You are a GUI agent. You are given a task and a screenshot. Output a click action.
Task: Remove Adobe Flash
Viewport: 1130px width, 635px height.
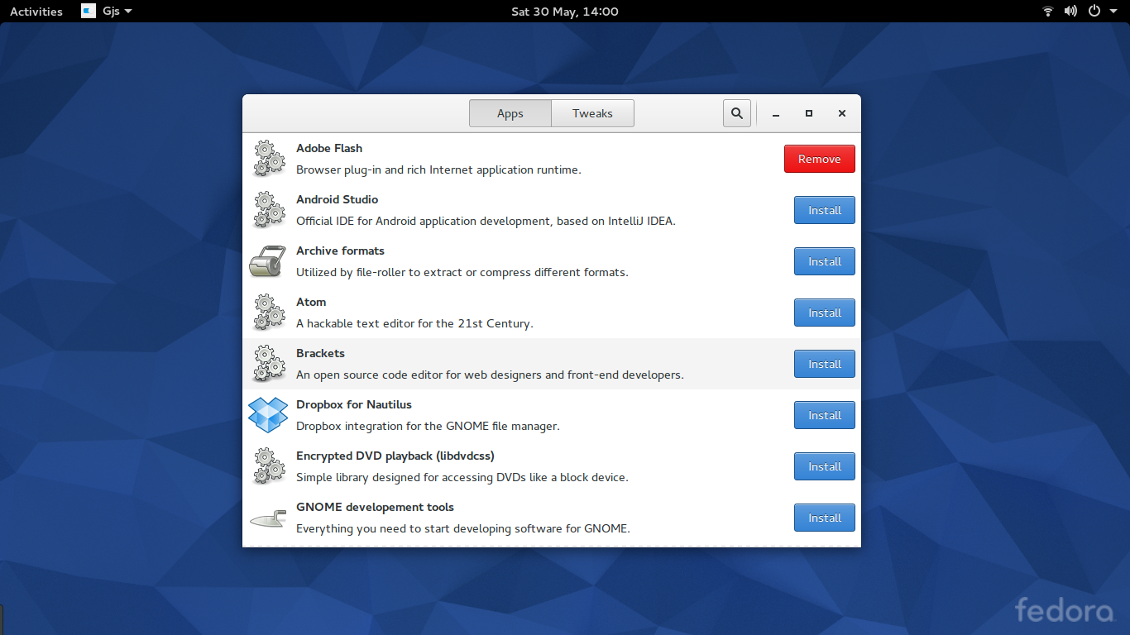pos(820,159)
